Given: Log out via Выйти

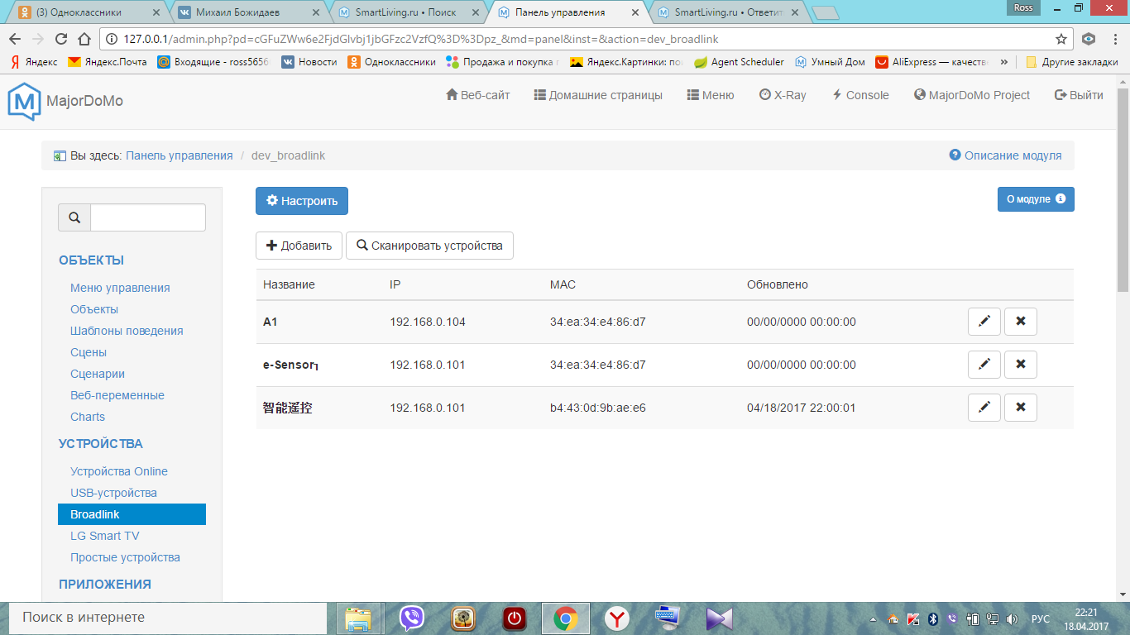Looking at the screenshot, I should (x=1079, y=95).
